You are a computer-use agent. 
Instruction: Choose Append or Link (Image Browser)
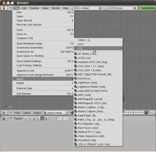(43, 75)
